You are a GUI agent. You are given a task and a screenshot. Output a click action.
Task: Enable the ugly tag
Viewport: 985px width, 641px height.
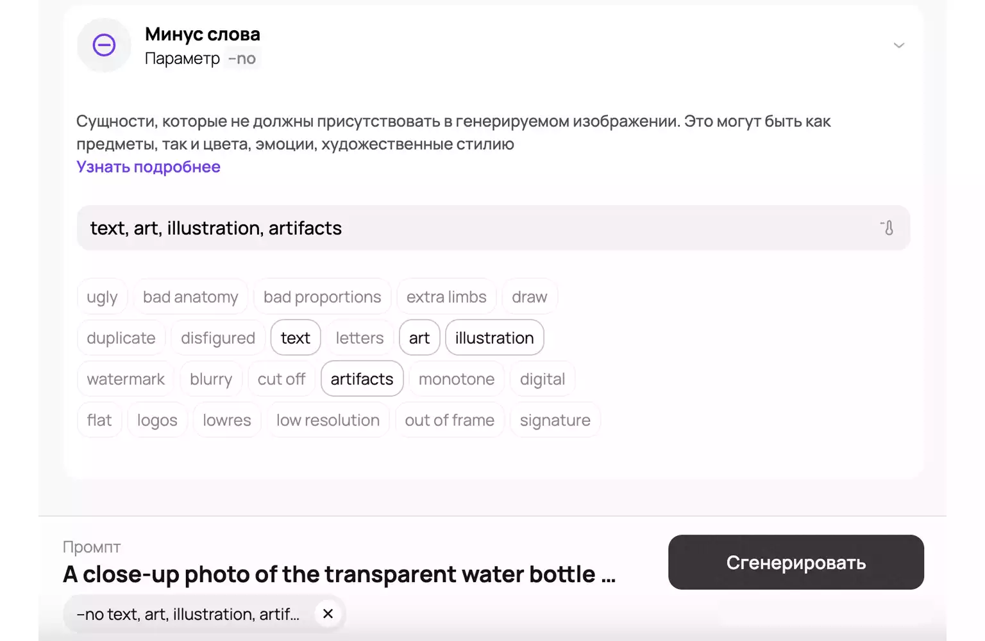point(102,297)
